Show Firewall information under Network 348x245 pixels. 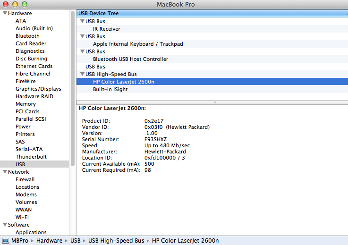coord(25,179)
